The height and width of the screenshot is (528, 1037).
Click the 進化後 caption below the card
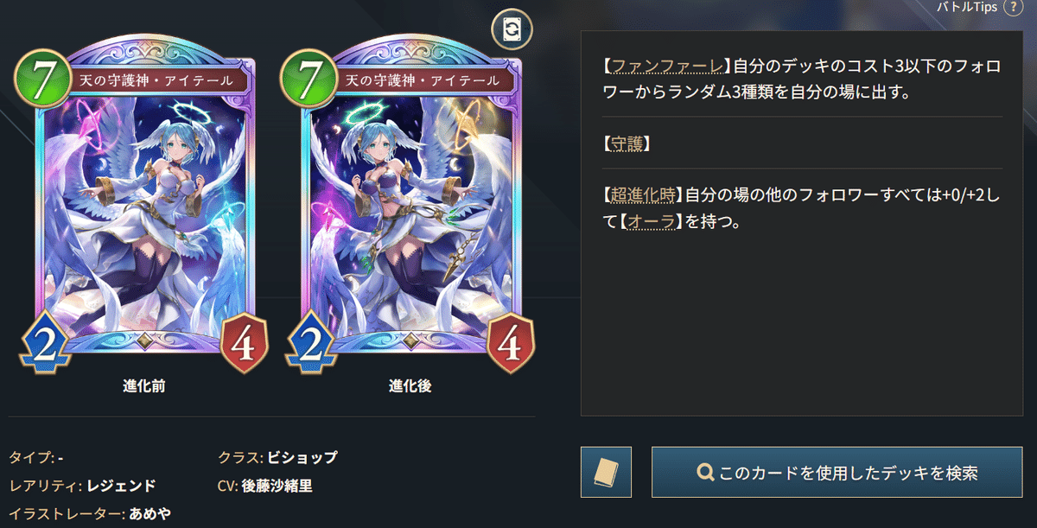[x=410, y=386]
